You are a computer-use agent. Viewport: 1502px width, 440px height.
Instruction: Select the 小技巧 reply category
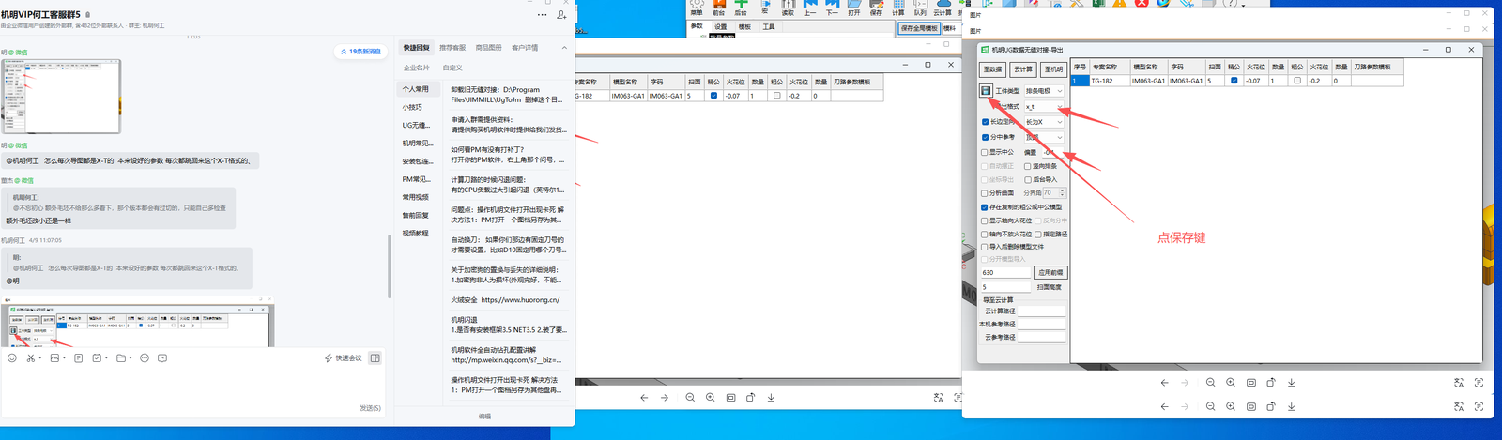[412, 107]
